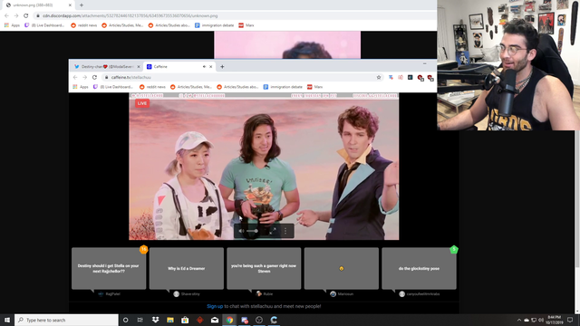Open Rubie's profile avatar
The width and height of the screenshot is (580, 326).
tap(259, 293)
